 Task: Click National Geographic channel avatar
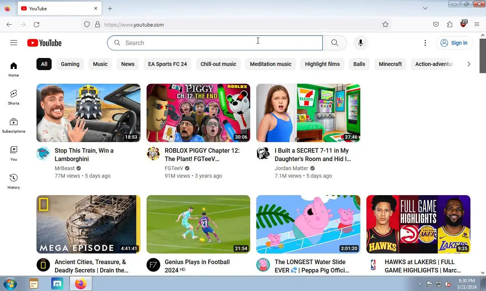[43, 265]
